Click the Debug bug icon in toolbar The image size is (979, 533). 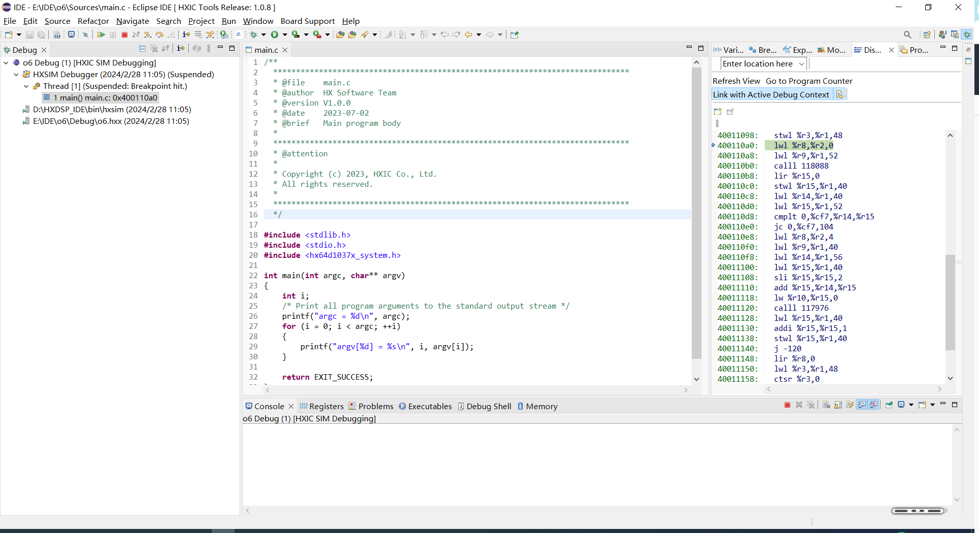pos(254,35)
